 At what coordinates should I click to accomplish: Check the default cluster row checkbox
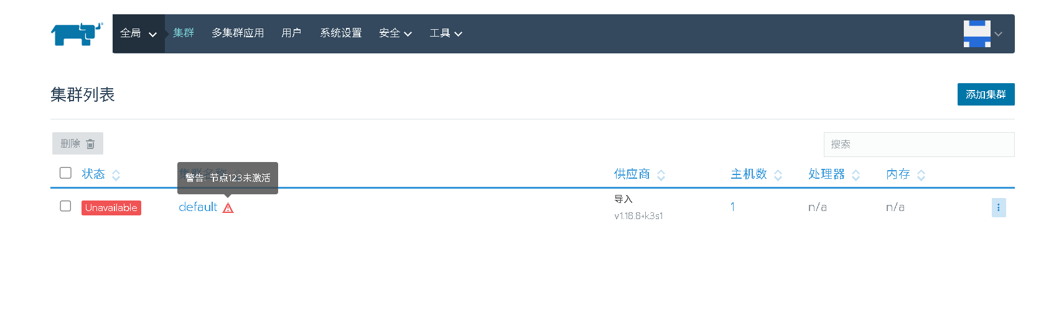(65, 206)
